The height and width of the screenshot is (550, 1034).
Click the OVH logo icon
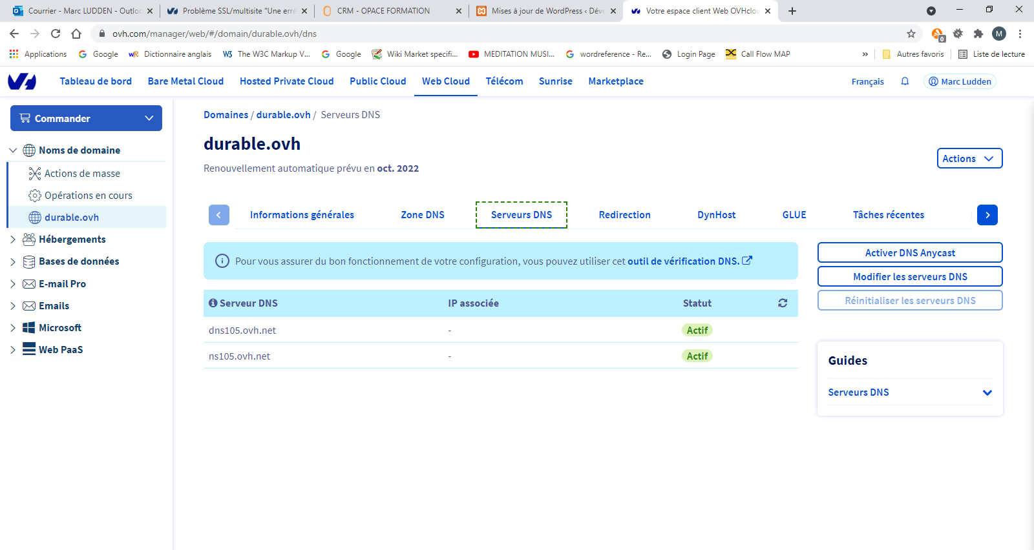tap(22, 81)
